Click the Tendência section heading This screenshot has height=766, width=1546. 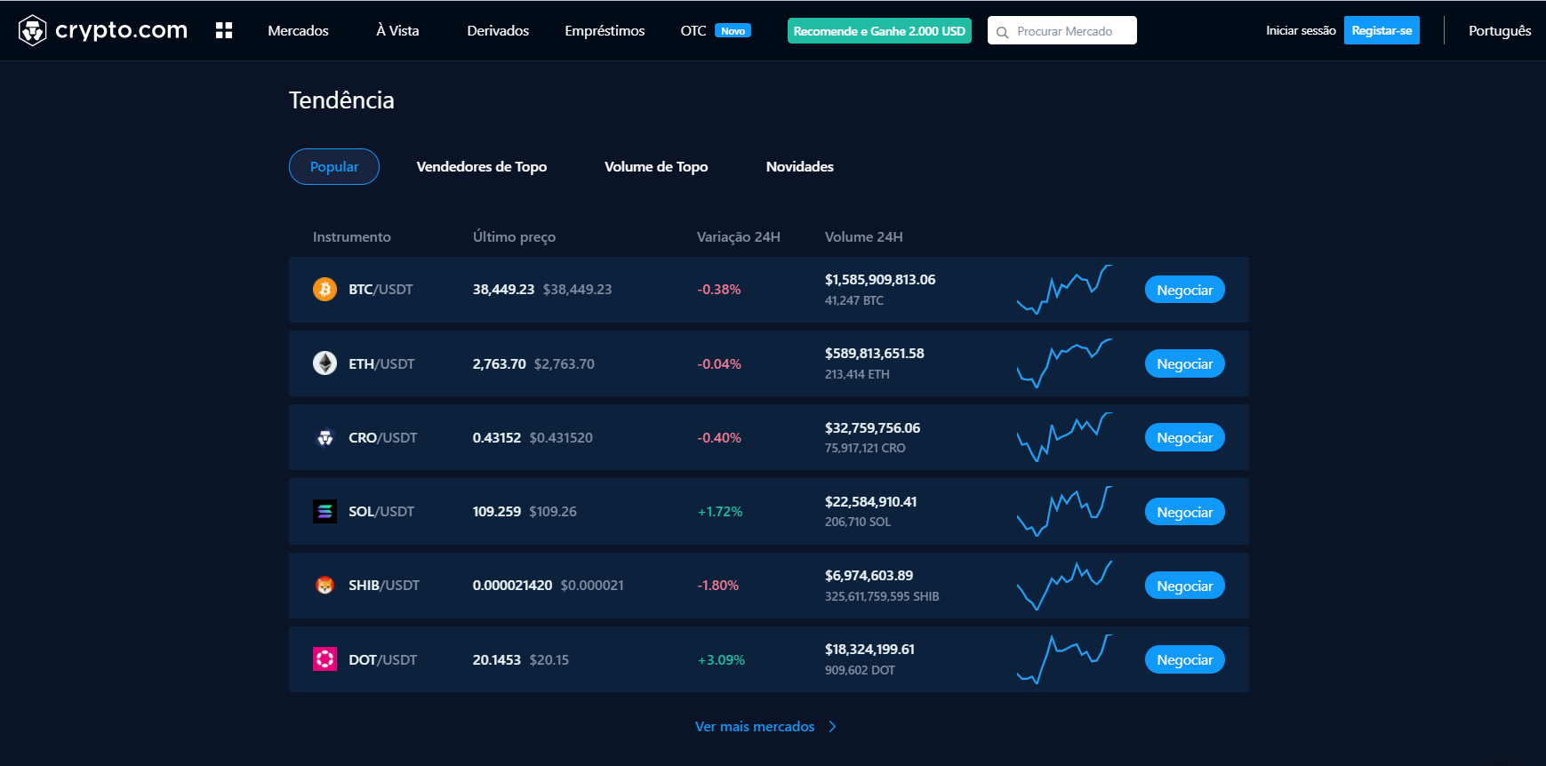[x=341, y=100]
